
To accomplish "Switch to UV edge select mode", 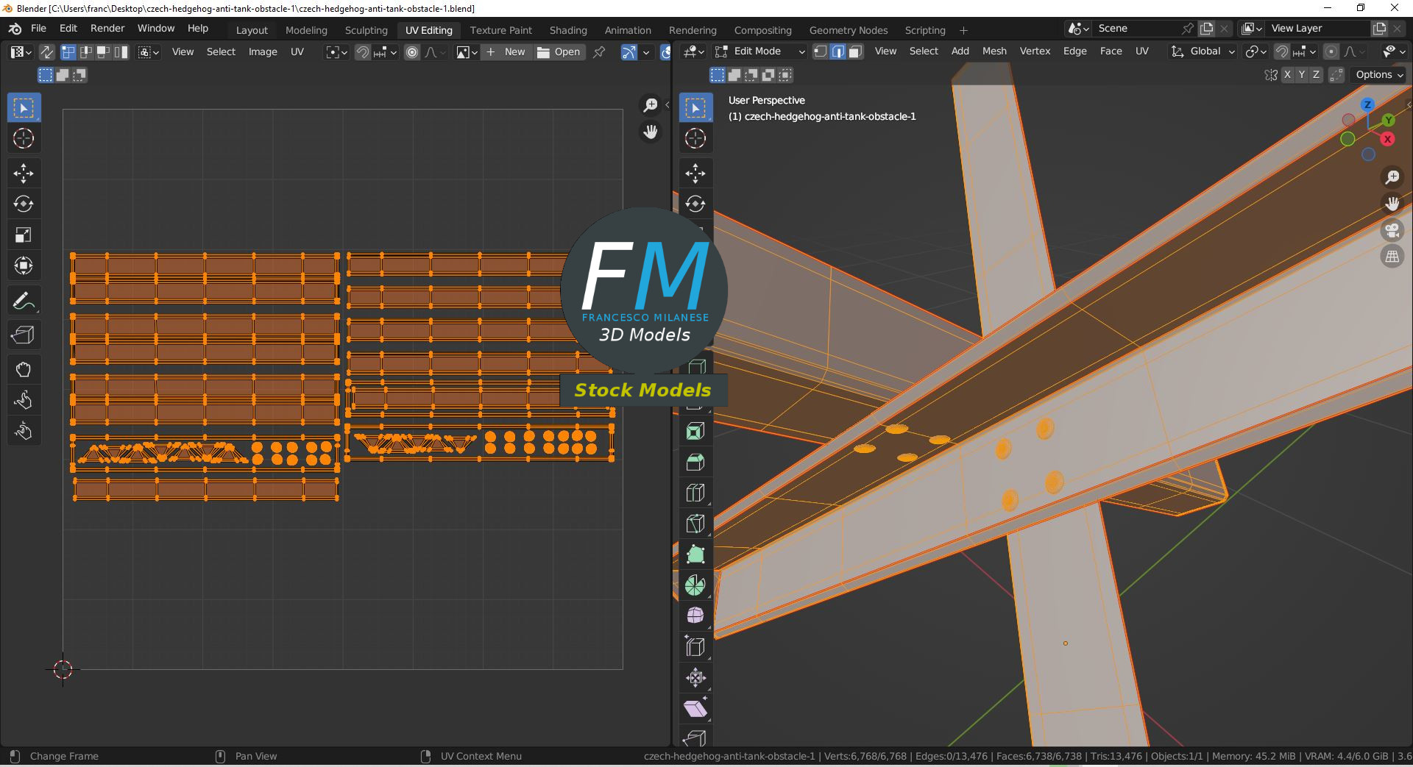I will click(x=86, y=52).
